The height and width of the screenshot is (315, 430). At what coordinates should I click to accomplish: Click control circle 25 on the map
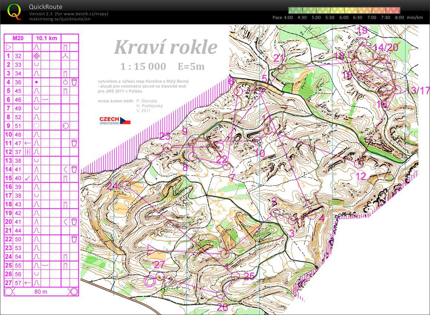point(235,276)
